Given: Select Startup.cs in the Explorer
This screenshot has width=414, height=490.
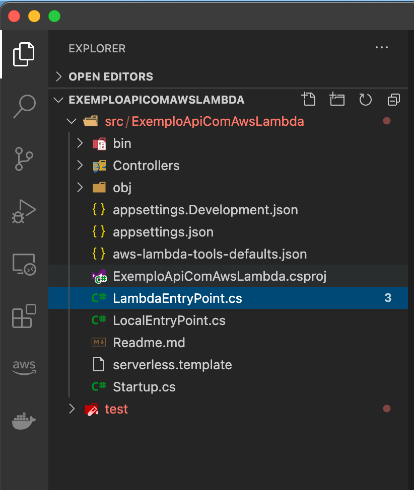Looking at the screenshot, I should [144, 386].
